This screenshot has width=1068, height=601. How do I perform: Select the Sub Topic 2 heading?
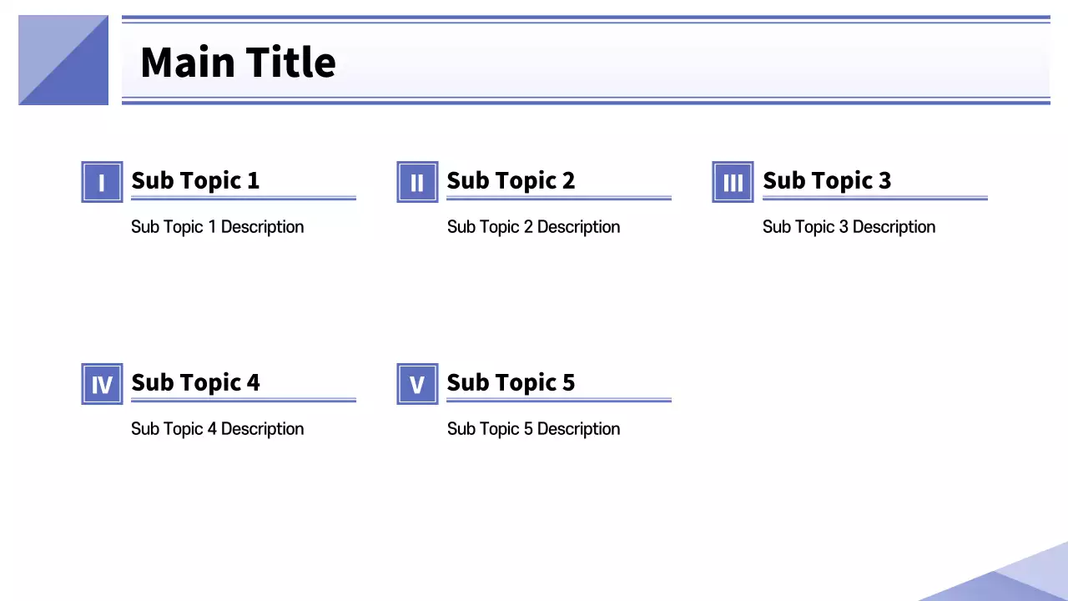pyautogui.click(x=511, y=180)
